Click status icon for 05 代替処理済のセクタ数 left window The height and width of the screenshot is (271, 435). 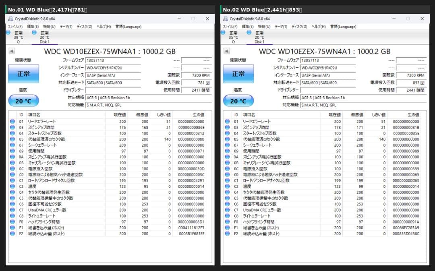[12, 139]
